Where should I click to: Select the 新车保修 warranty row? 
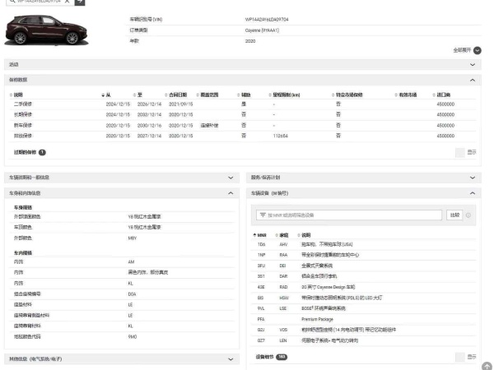pyautogui.click(x=243, y=126)
